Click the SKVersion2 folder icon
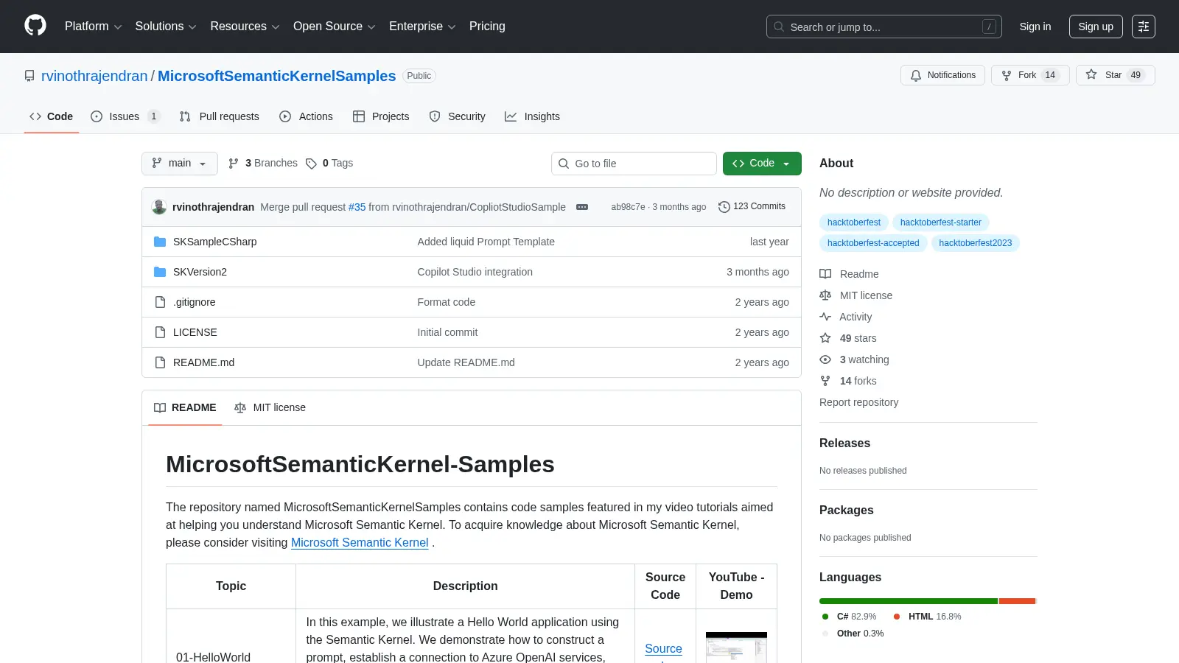The image size is (1179, 663). pos(160,272)
